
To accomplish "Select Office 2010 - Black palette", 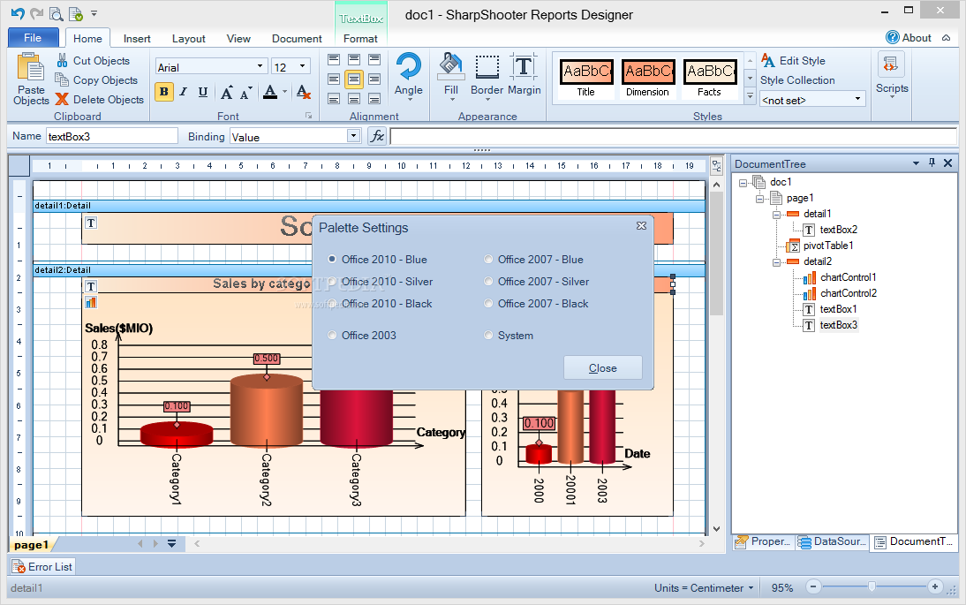I will [332, 304].
